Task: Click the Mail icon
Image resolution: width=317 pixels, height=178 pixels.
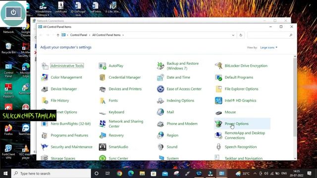Action: [x=160, y=112]
